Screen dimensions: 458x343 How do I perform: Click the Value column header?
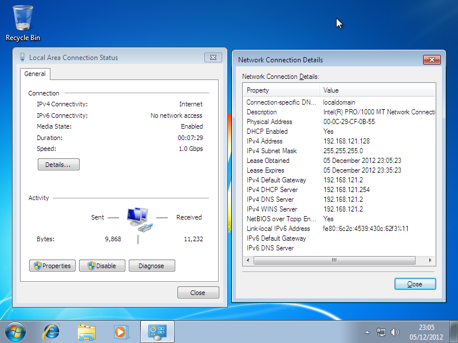(377, 90)
